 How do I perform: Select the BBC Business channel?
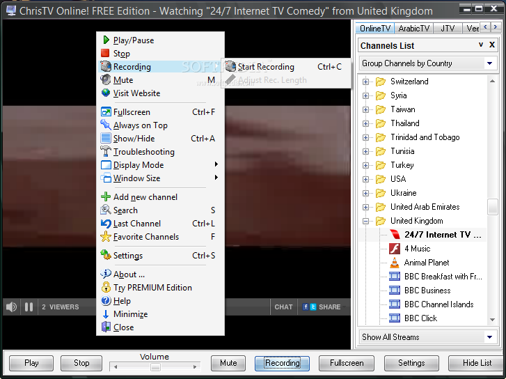coord(427,291)
